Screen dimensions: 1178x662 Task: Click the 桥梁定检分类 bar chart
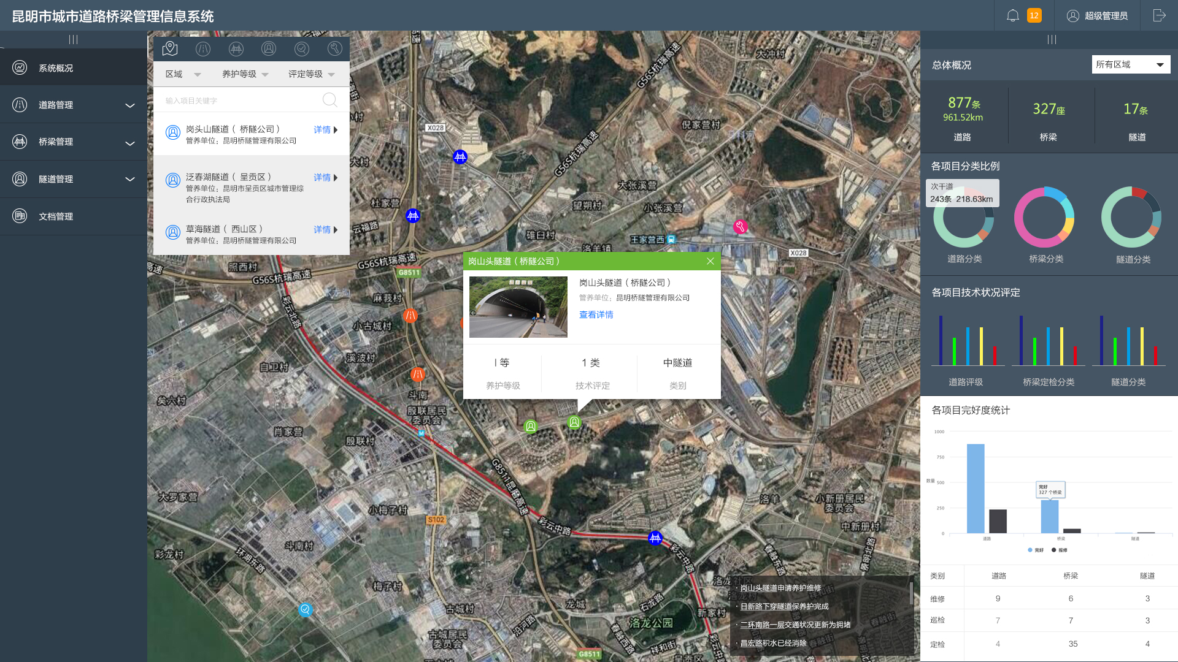[x=1049, y=341]
